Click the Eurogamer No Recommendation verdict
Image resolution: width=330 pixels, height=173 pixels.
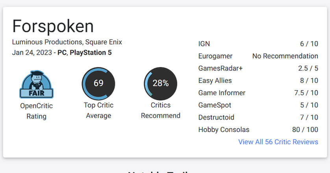tap(285, 56)
